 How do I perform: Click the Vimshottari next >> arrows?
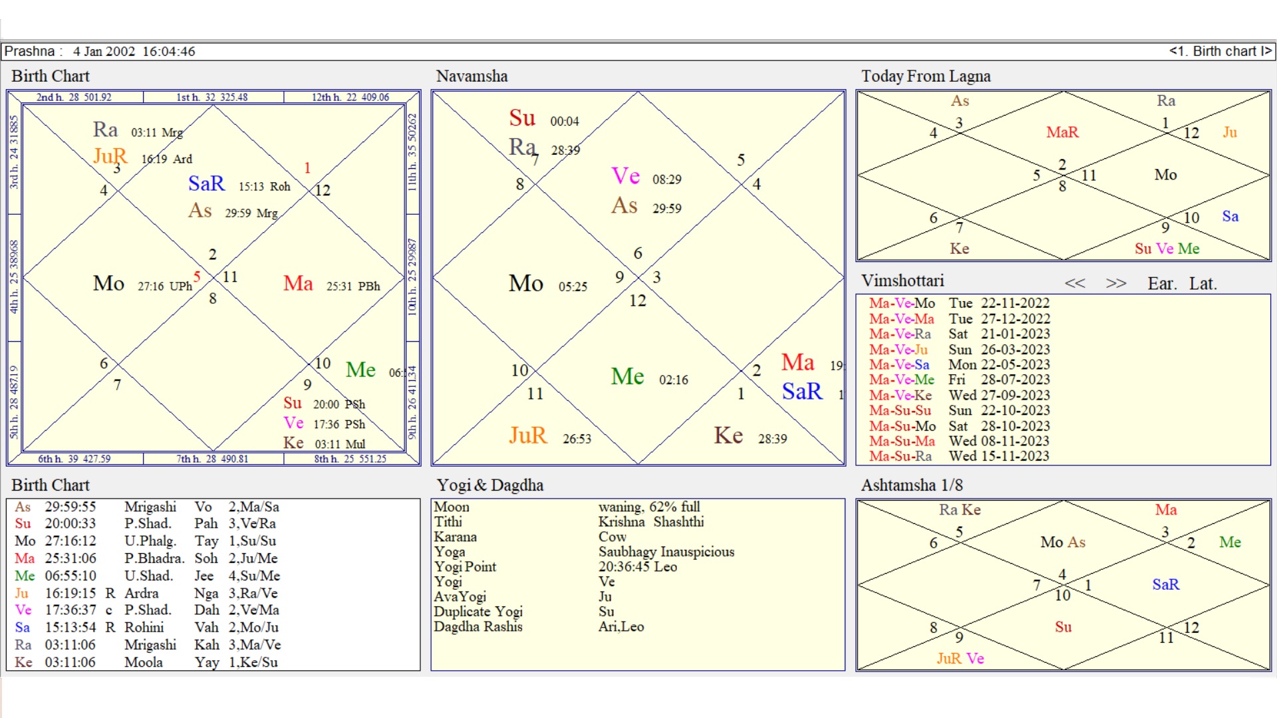pyautogui.click(x=1116, y=284)
